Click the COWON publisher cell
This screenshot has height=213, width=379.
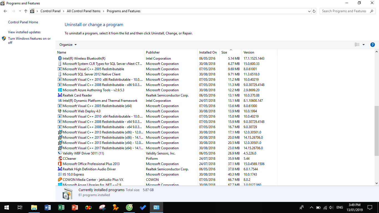click(x=152, y=180)
